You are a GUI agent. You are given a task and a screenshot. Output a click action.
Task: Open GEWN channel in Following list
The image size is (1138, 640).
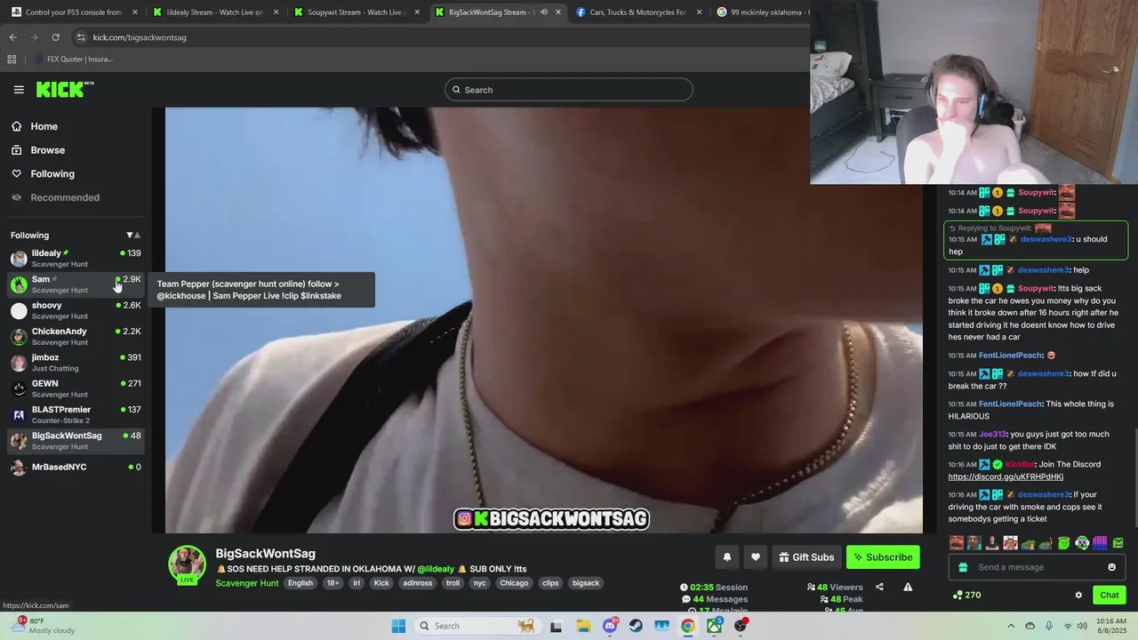pyautogui.click(x=76, y=388)
